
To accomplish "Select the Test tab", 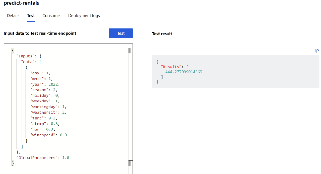I will click(31, 16).
